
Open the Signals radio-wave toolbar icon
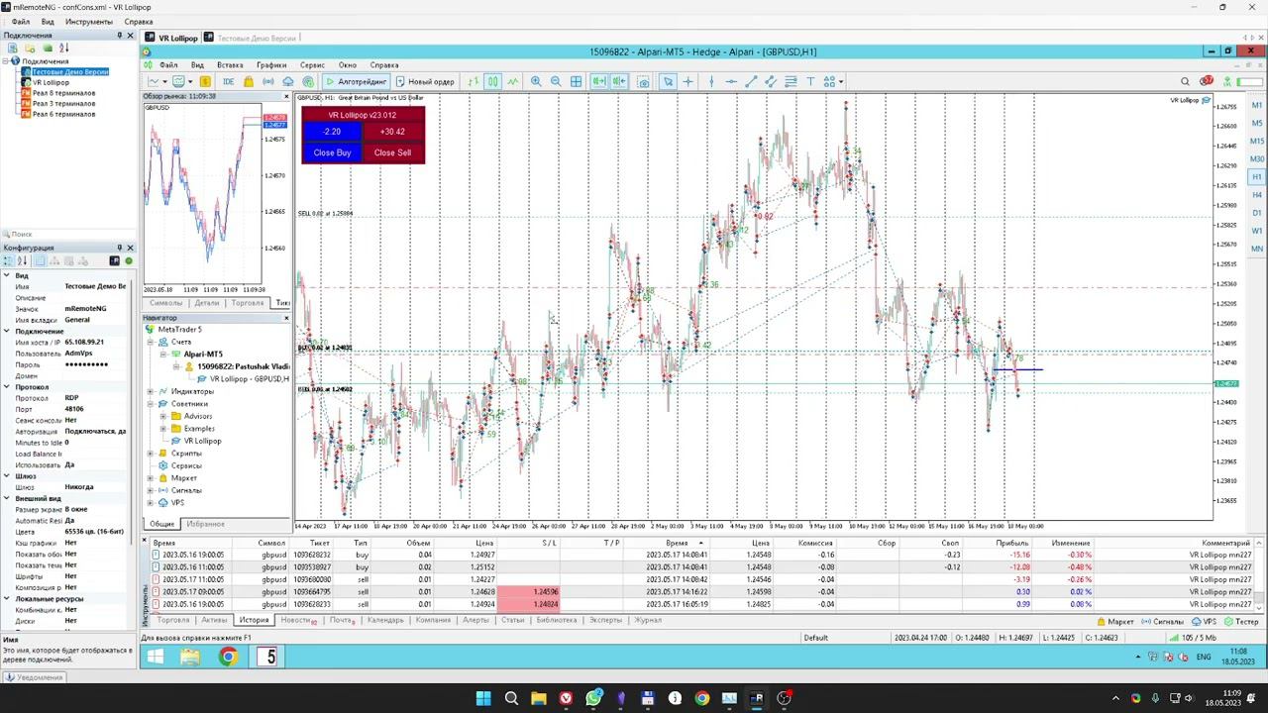pos(268,81)
